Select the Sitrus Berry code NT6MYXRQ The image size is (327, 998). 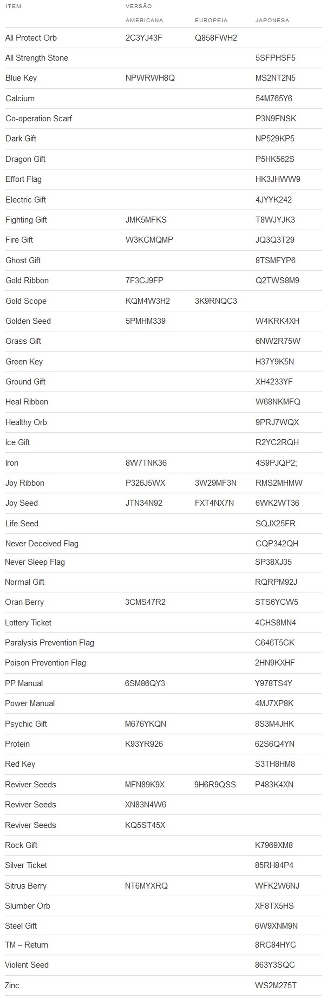[x=146, y=886]
